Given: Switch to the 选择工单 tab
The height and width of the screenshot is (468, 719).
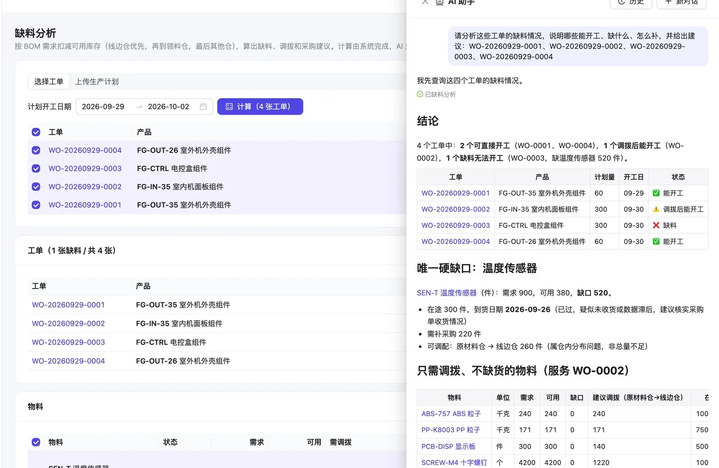Looking at the screenshot, I should pos(49,81).
